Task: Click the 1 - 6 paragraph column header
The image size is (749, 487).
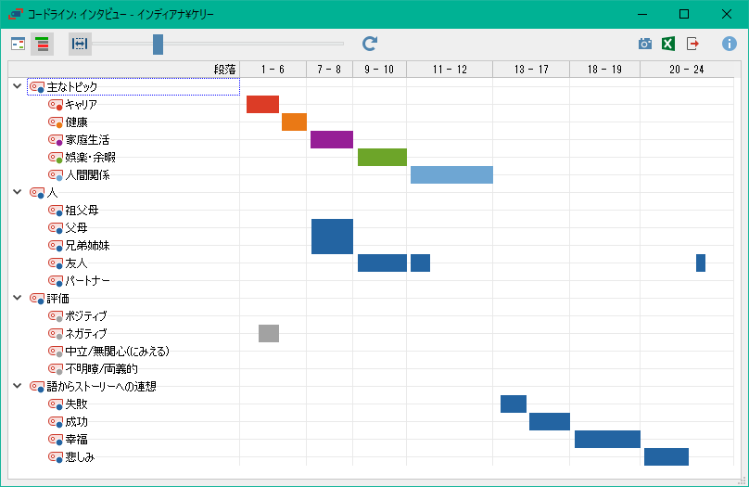Action: pos(273,70)
